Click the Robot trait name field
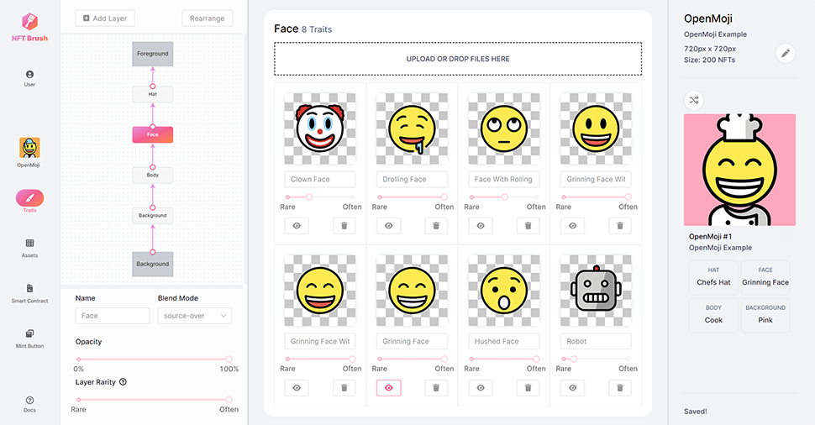Image resolution: width=815 pixels, height=425 pixels. (x=597, y=341)
